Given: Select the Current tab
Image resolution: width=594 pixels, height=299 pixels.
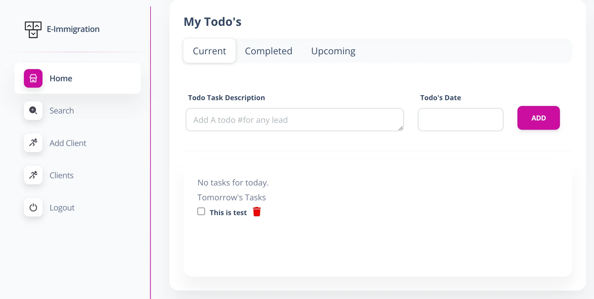Looking at the screenshot, I should pos(209,51).
